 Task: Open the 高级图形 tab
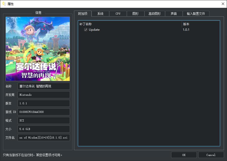pyautogui.click(x=155, y=14)
